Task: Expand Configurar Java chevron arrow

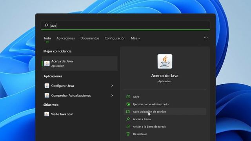Action: pos(112,86)
